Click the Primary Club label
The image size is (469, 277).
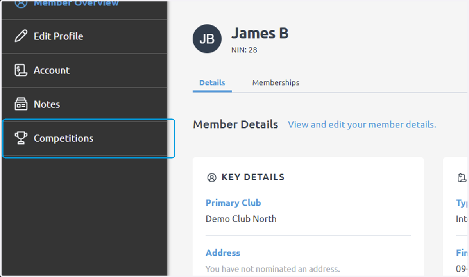coord(233,203)
